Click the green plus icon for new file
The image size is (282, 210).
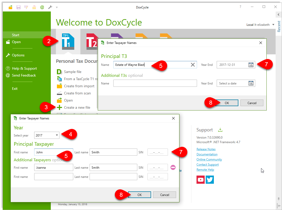[59, 107]
